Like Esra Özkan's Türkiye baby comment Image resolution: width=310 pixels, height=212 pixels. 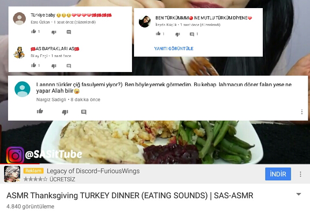(34, 31)
